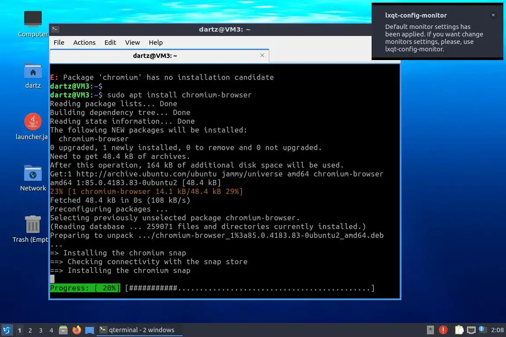Image resolution: width=506 pixels, height=337 pixels.
Task: Click the lxqt-config-monitor notification message
Action: click(x=434, y=38)
